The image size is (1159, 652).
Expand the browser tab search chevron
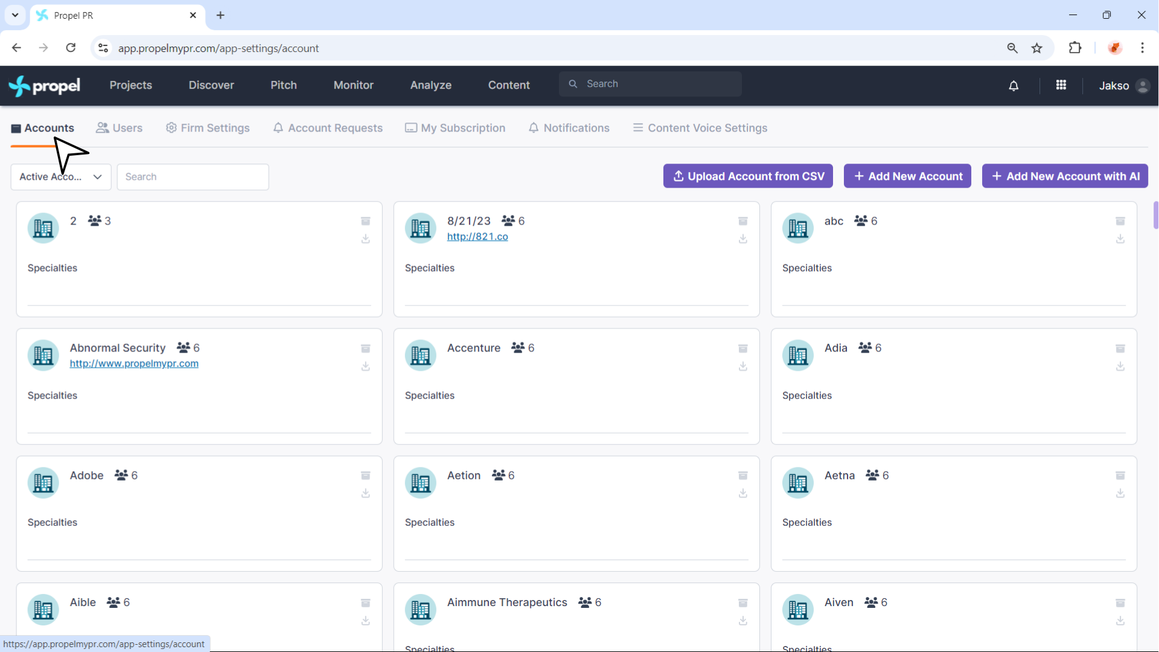15,15
